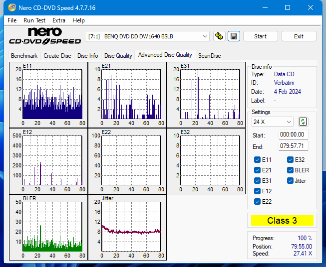Screen dimensions: 326x267
Task: Switch to the Disc Info tab
Action: pos(87,56)
